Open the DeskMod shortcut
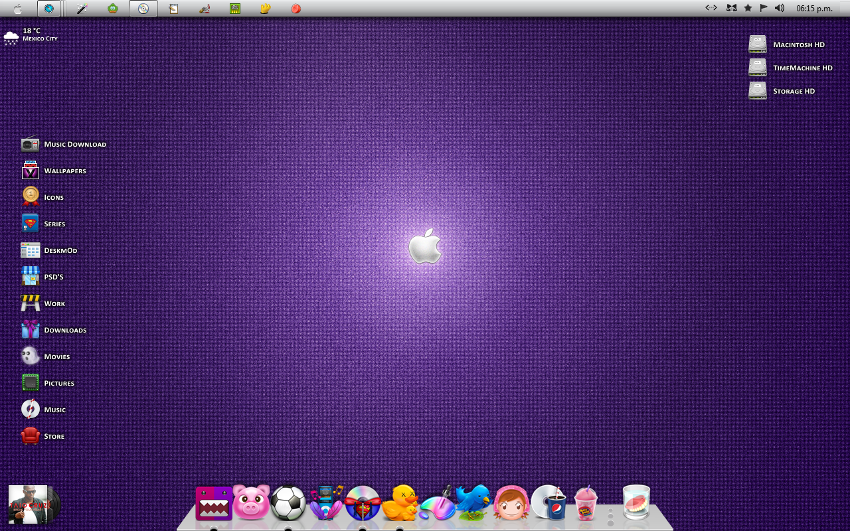Image resolution: width=850 pixels, height=531 pixels. point(49,250)
